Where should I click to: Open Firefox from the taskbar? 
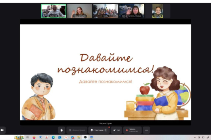click(34, 137)
